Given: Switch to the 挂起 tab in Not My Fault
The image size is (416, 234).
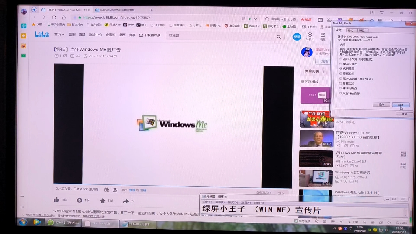Looking at the screenshot, I should click(x=351, y=31).
